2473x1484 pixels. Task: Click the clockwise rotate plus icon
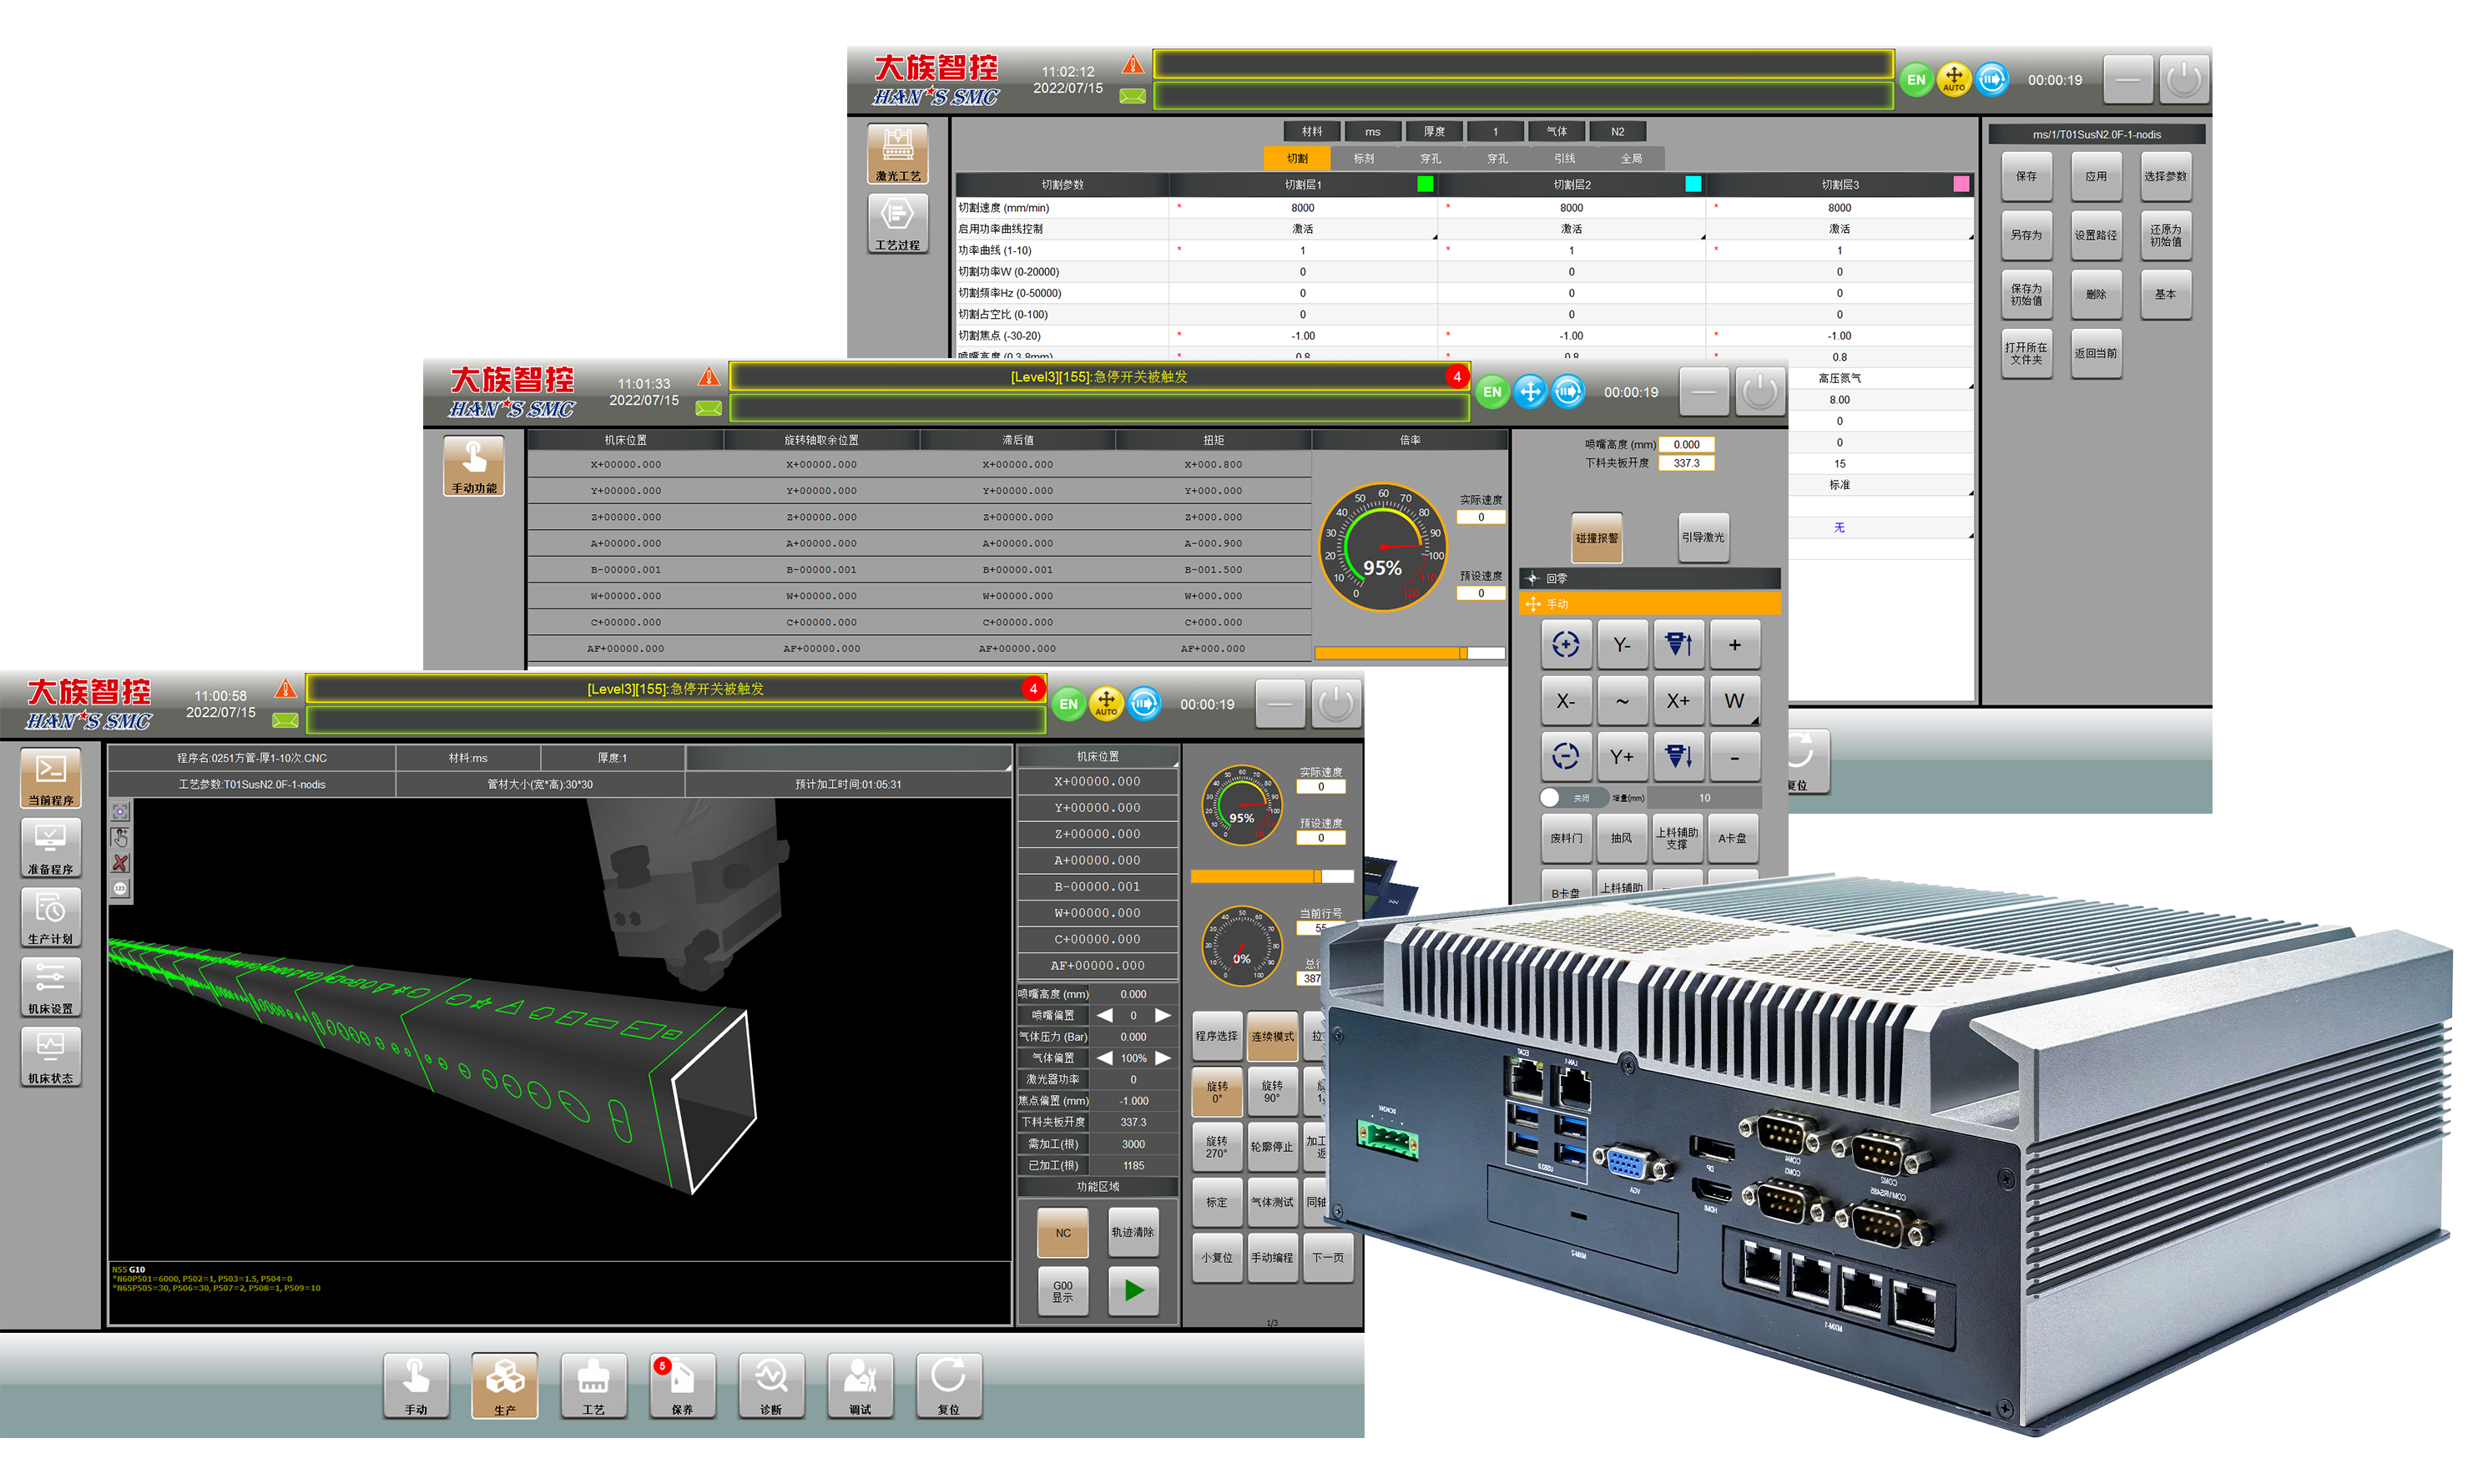(1566, 645)
